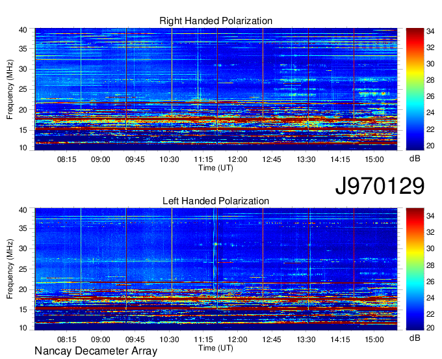Click the "Nancay Decameter Array" caption
The image size is (442, 359).
(x=96, y=351)
